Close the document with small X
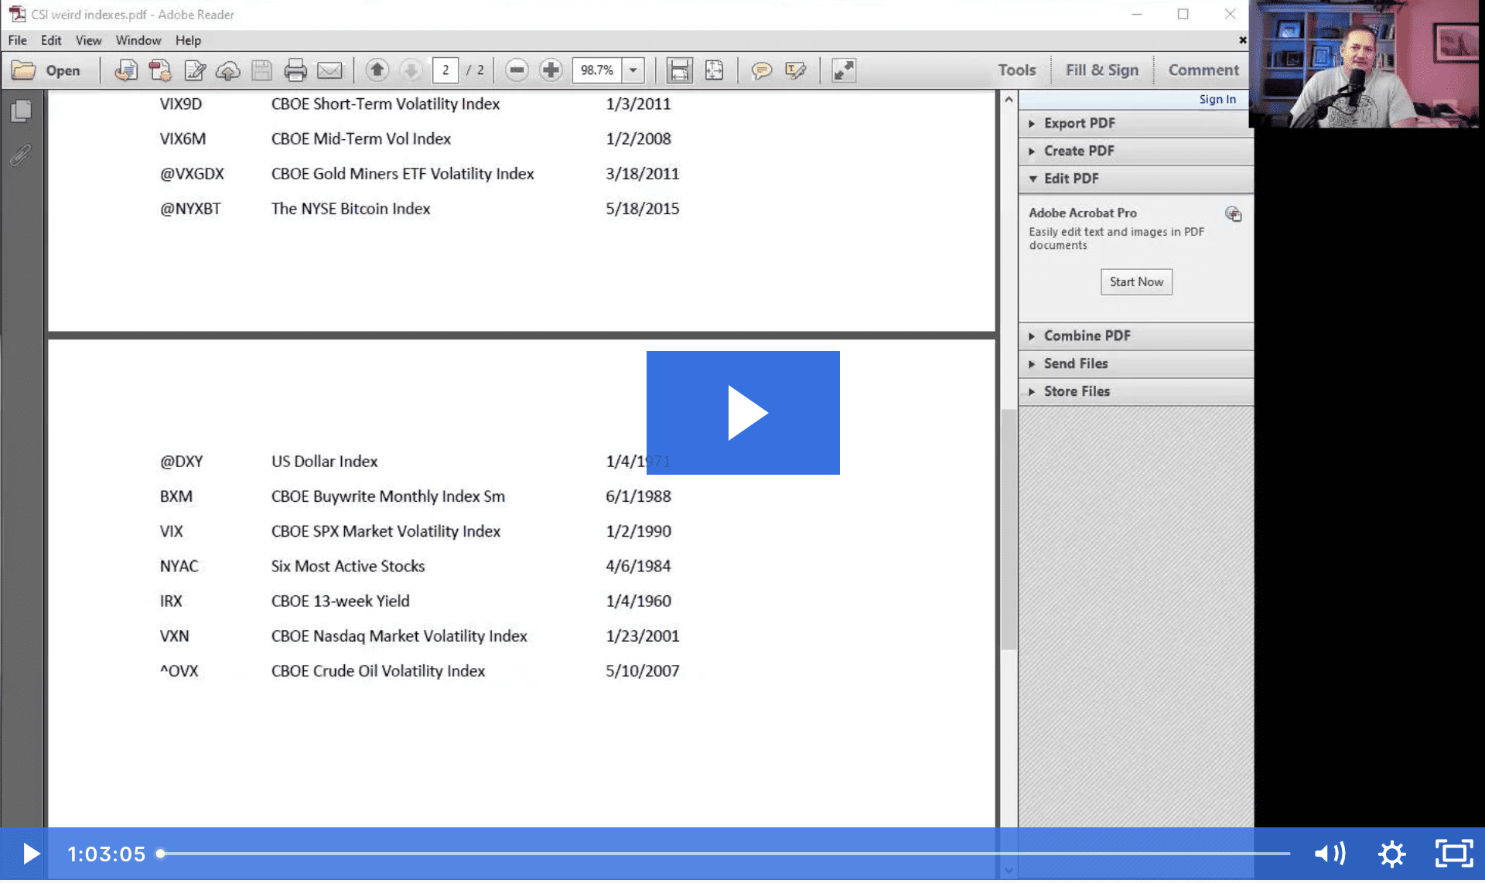 (x=1242, y=40)
